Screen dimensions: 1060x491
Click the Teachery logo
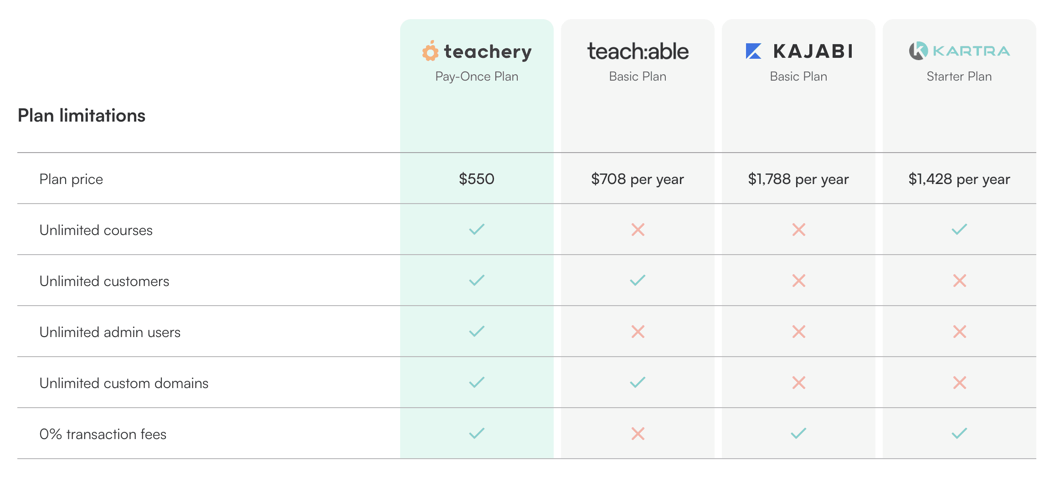click(477, 51)
